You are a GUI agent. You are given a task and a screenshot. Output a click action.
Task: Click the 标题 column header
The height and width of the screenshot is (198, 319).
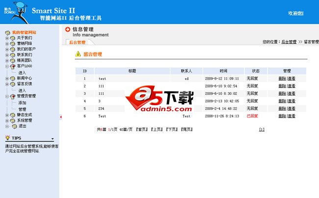[x=132, y=71]
